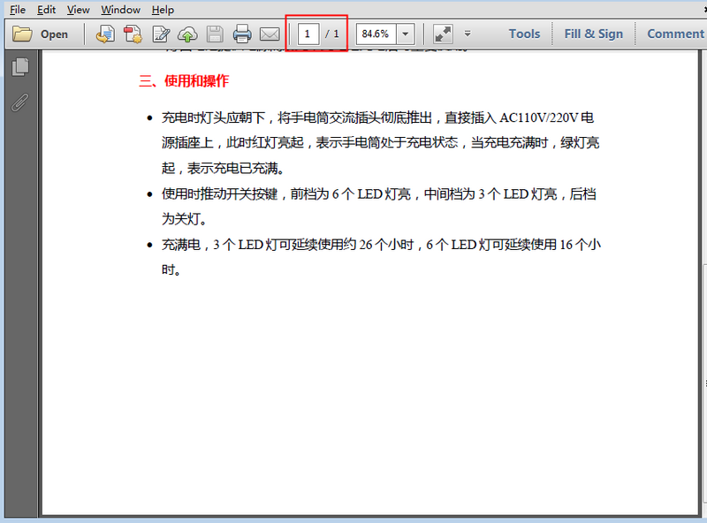Open the File menu
Viewport: 707px width, 523px height.
(x=16, y=10)
